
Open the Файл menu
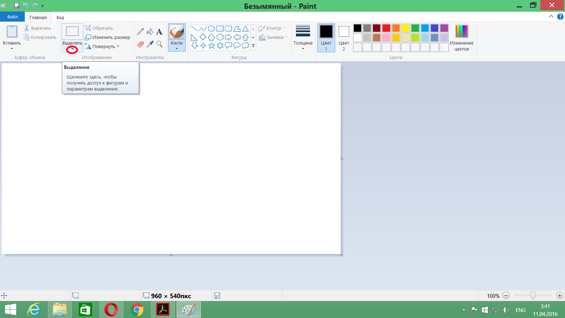click(12, 17)
